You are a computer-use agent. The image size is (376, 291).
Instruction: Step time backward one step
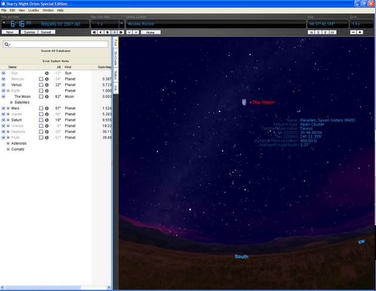pyautogui.click(x=94, y=32)
